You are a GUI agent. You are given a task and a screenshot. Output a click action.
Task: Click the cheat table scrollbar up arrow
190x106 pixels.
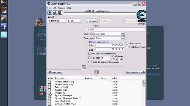(x=144, y=82)
